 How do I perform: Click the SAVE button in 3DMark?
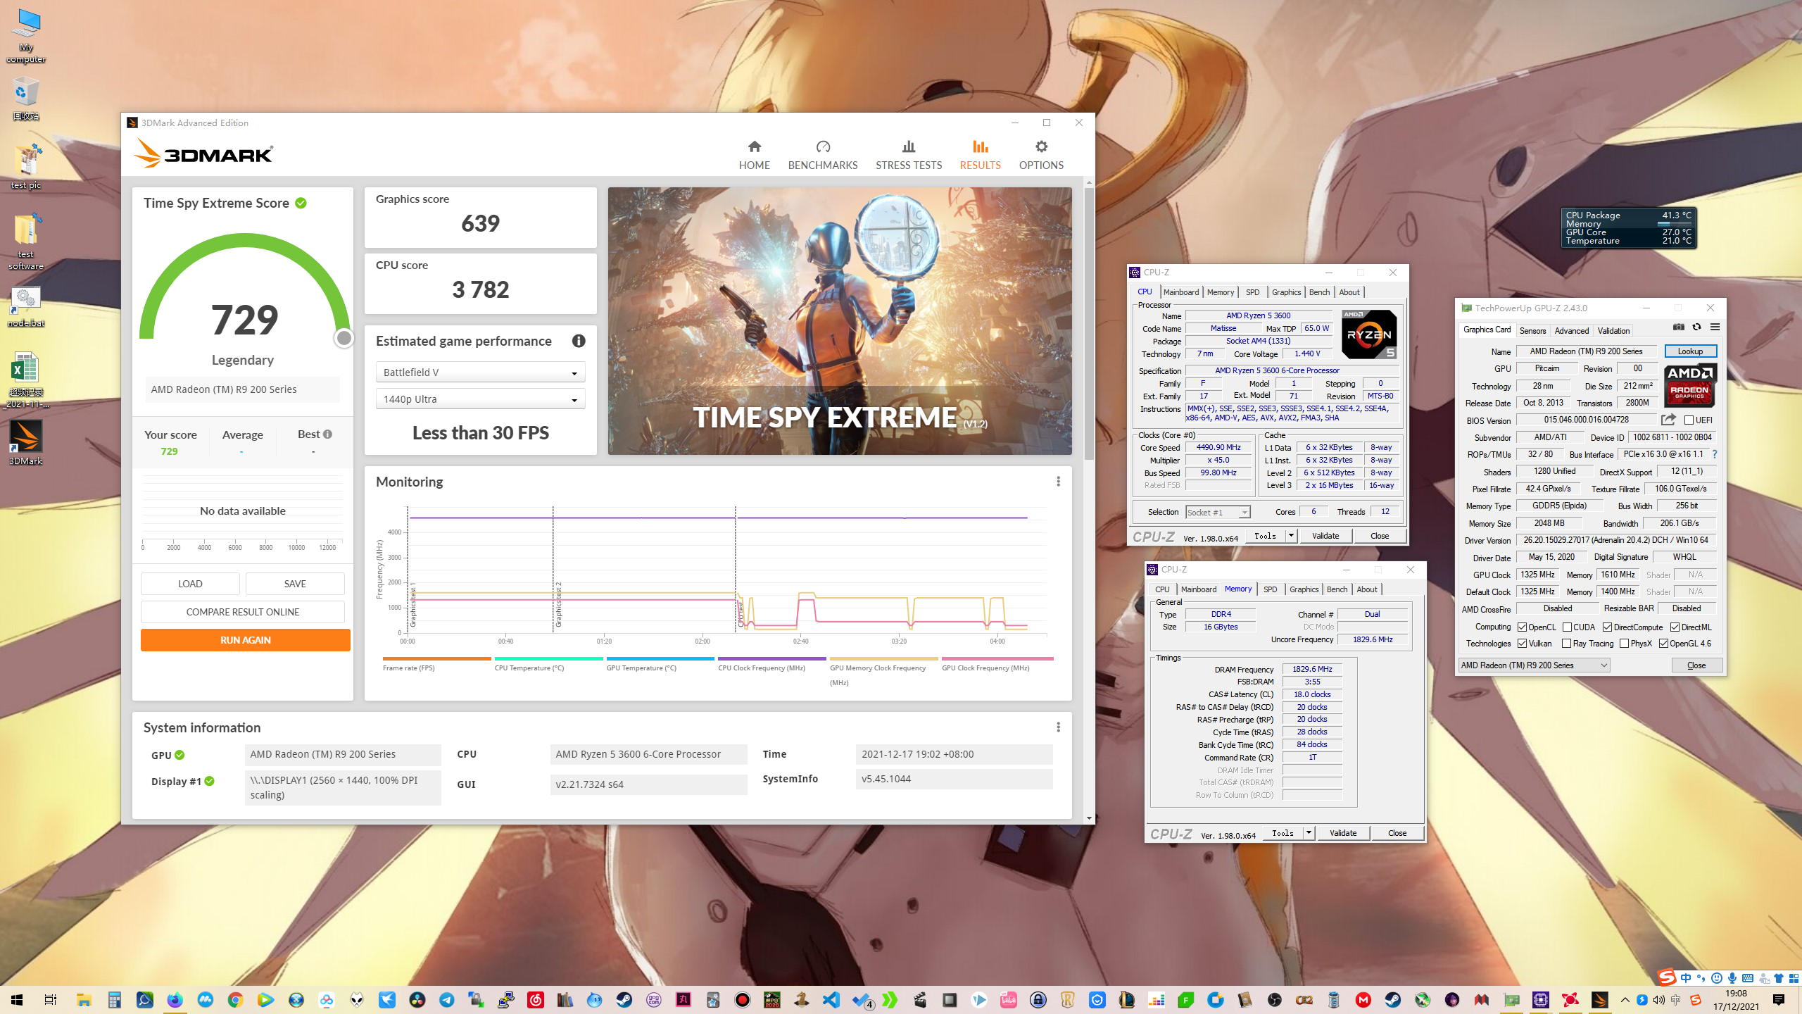295,584
